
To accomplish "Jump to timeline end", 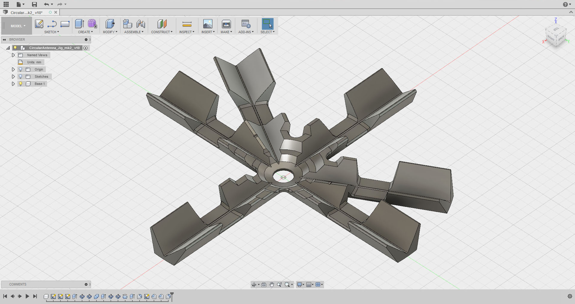I will click(x=35, y=296).
